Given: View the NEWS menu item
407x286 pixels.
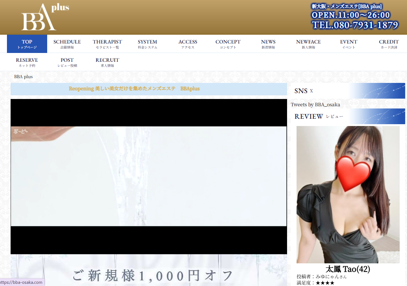Looking at the screenshot, I should (x=268, y=44).
